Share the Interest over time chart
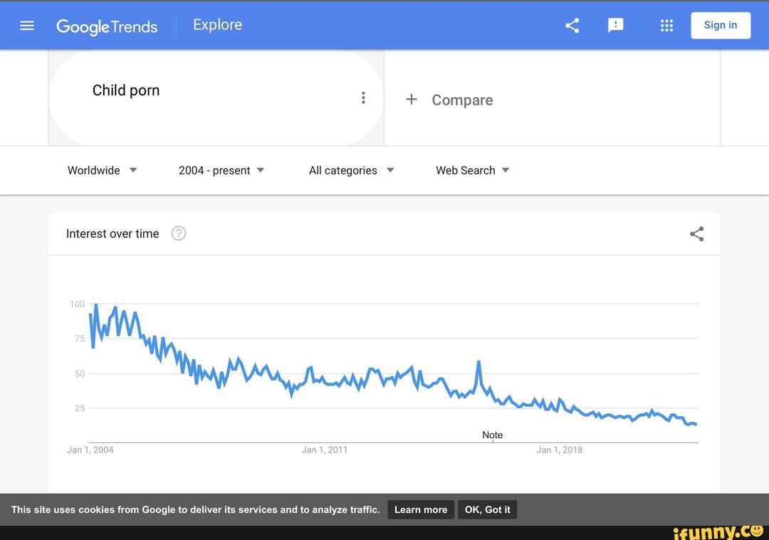The width and height of the screenshot is (769, 540). click(696, 234)
